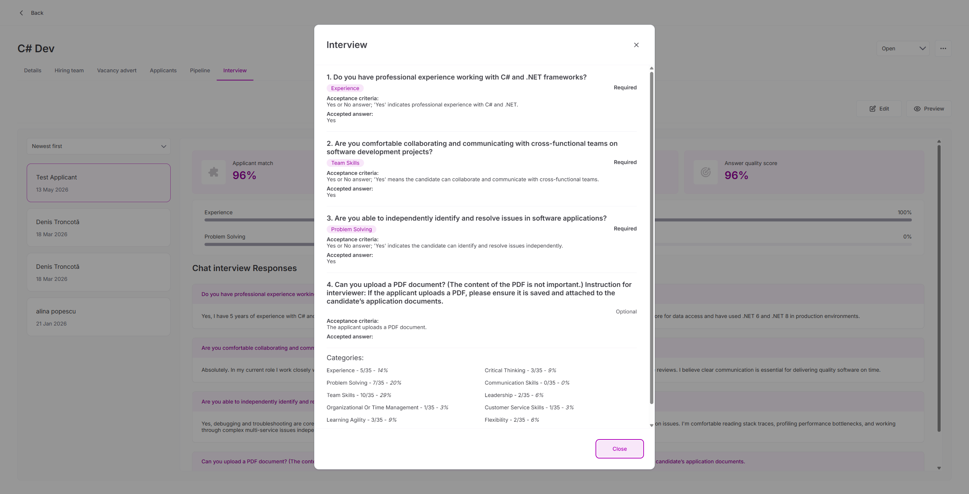The image size is (969, 494).
Task: Click the background page scrollbar thumb
Action: click(x=939, y=288)
